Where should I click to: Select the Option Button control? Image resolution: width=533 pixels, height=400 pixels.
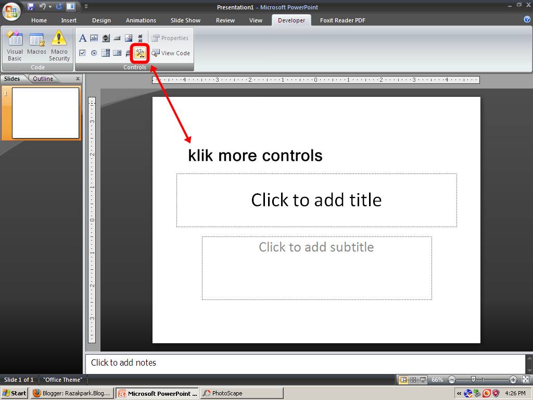[x=94, y=53]
